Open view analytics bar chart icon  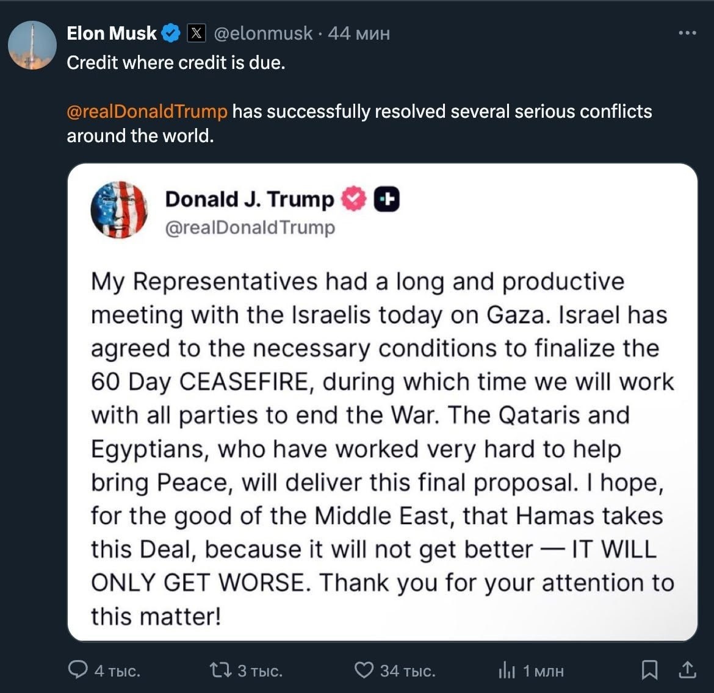507,670
